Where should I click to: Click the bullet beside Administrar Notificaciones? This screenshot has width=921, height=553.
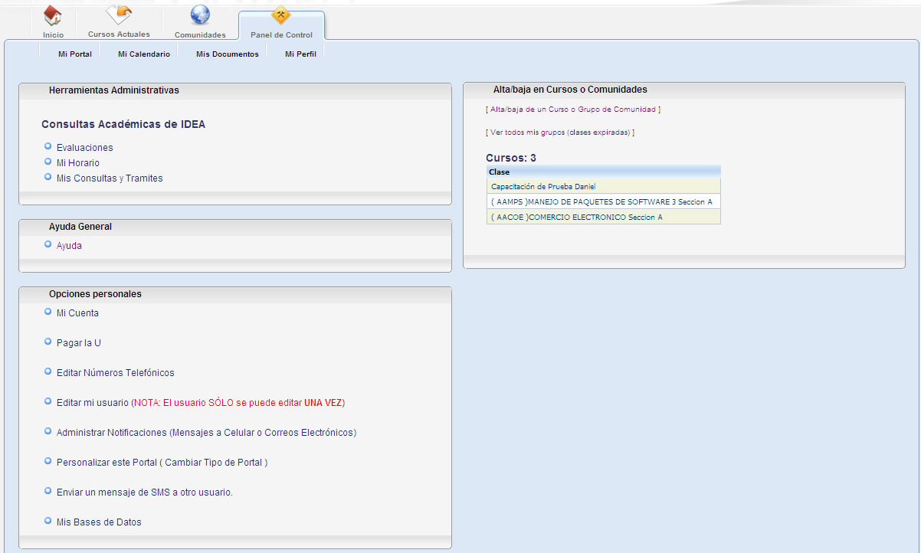coord(48,430)
